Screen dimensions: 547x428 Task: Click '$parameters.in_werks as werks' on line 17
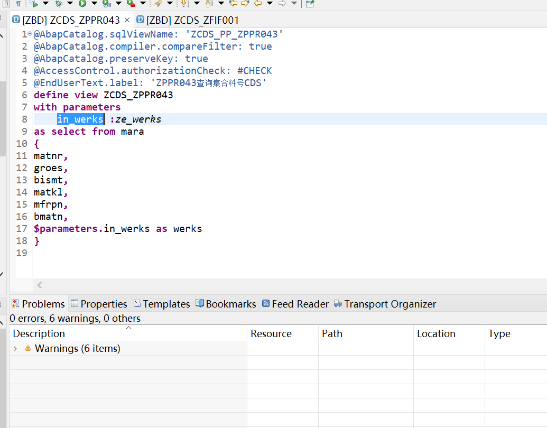click(117, 229)
